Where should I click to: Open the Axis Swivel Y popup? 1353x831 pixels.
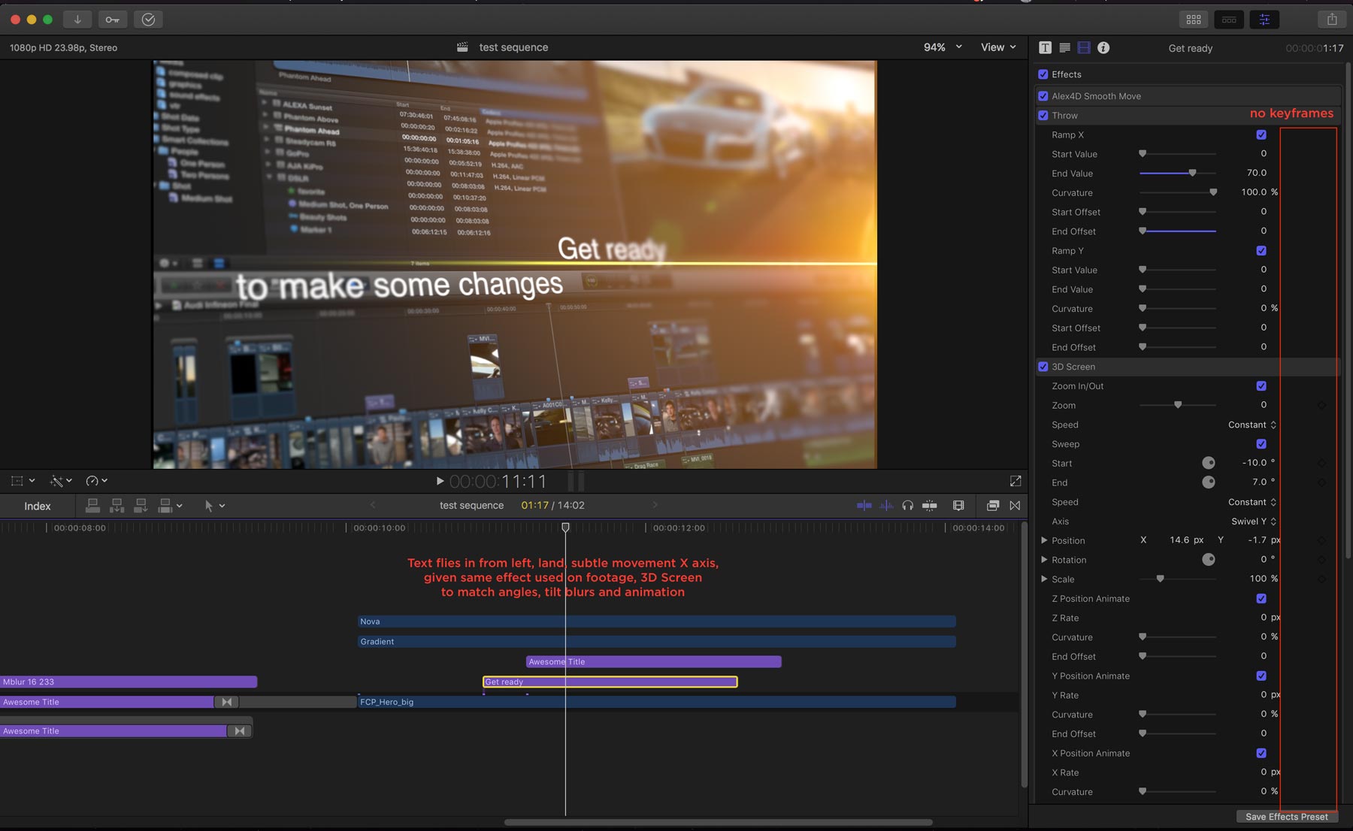[1254, 521]
